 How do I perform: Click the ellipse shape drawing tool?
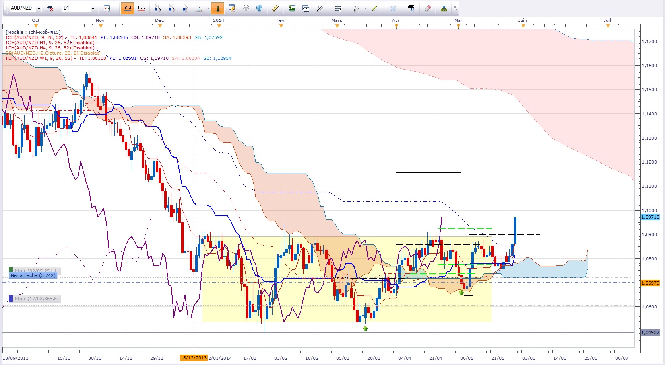click(393, 8)
